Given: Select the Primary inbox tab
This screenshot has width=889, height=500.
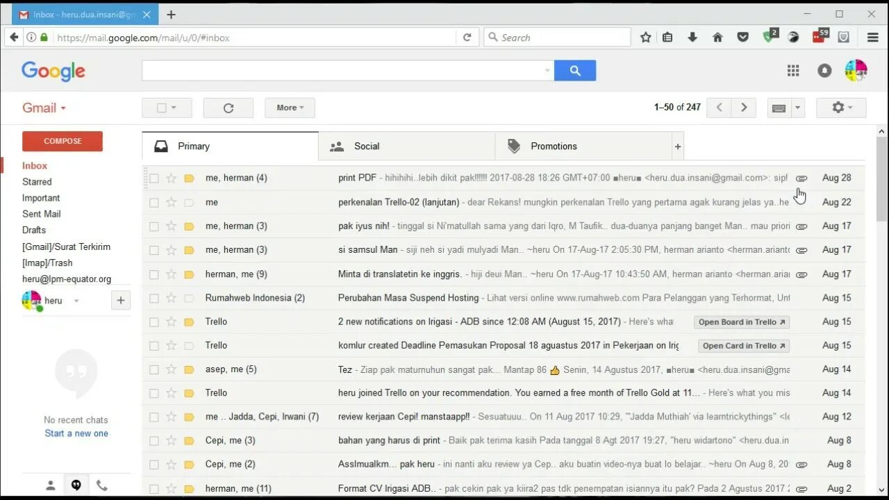Looking at the screenshot, I should pos(230,147).
